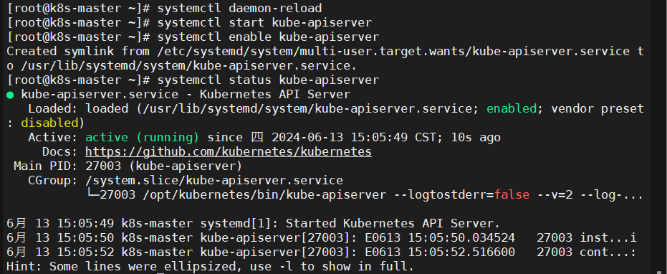Click the 'systemctl status kube-apiserver' command line
This screenshot has height=274, width=667.
pos(268,80)
